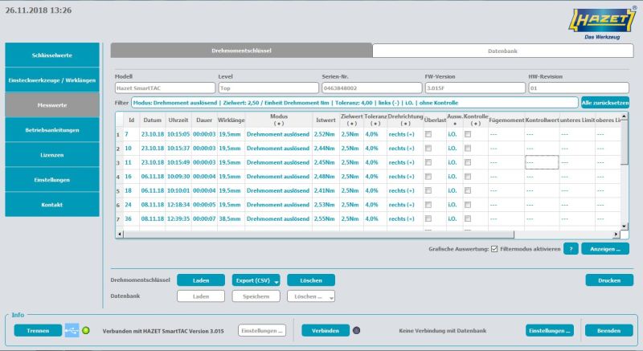Click the USB connection icon
The width and height of the screenshot is (643, 351).
[x=72, y=330]
